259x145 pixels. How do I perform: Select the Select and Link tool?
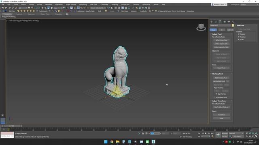point(9,8)
